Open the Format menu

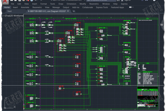coord(44,4)
